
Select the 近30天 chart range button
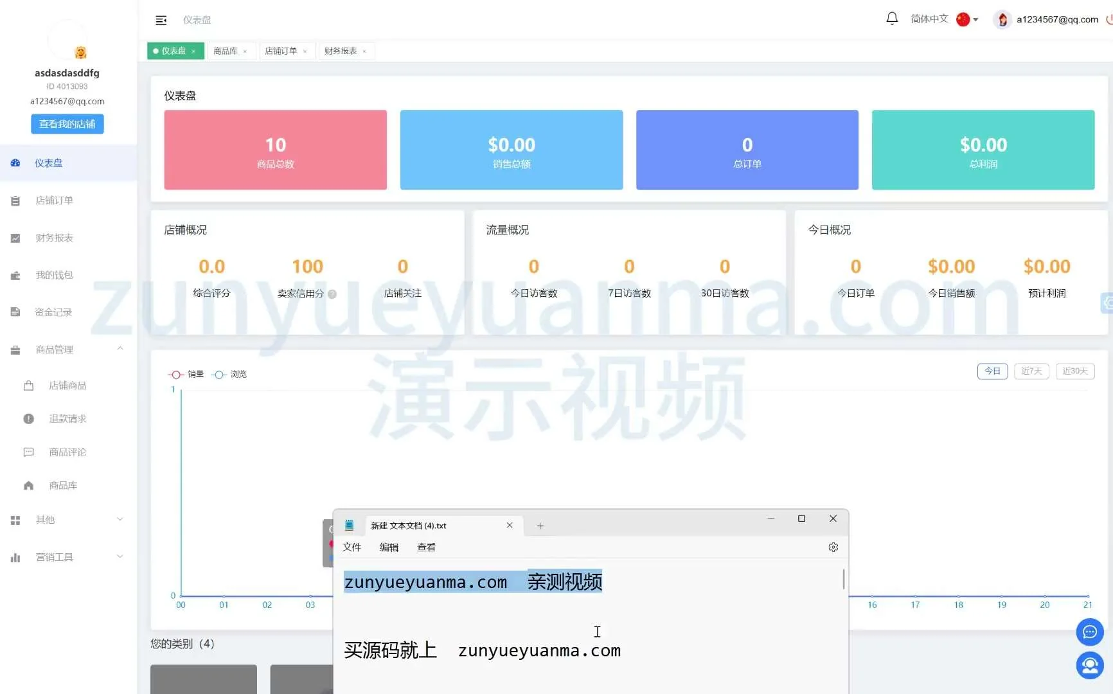click(x=1074, y=371)
